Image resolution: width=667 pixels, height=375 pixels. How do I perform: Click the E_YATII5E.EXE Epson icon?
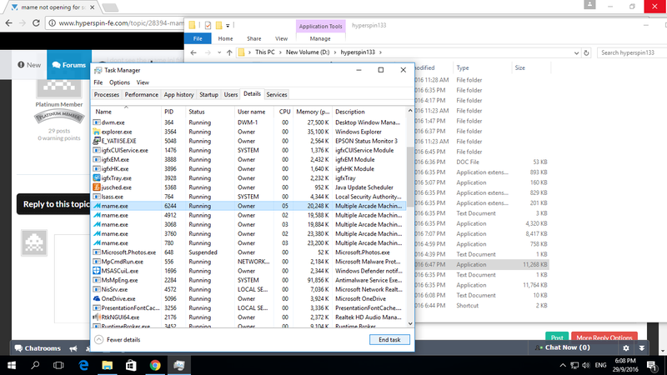[97, 141]
